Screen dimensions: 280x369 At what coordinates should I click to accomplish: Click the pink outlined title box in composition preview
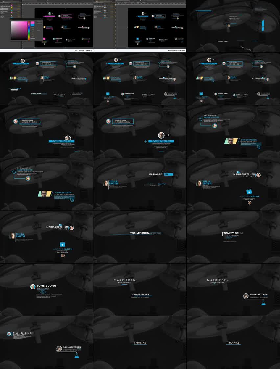[67, 16]
